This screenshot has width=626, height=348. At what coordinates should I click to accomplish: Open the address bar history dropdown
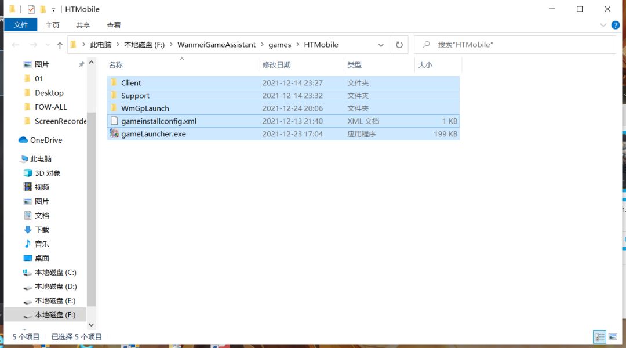pyautogui.click(x=381, y=45)
